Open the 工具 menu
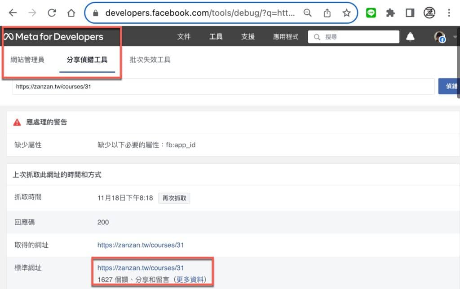 pos(216,37)
